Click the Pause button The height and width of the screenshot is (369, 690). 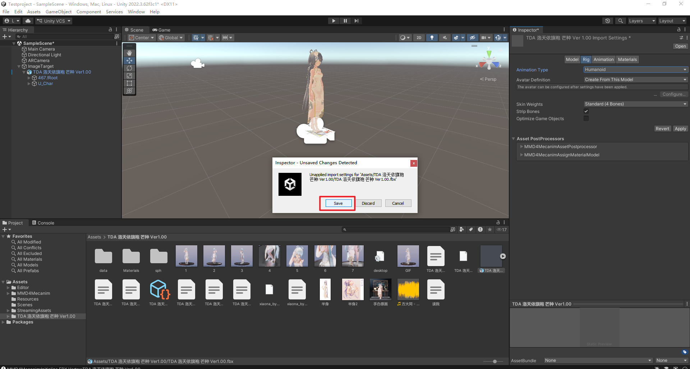pos(345,21)
